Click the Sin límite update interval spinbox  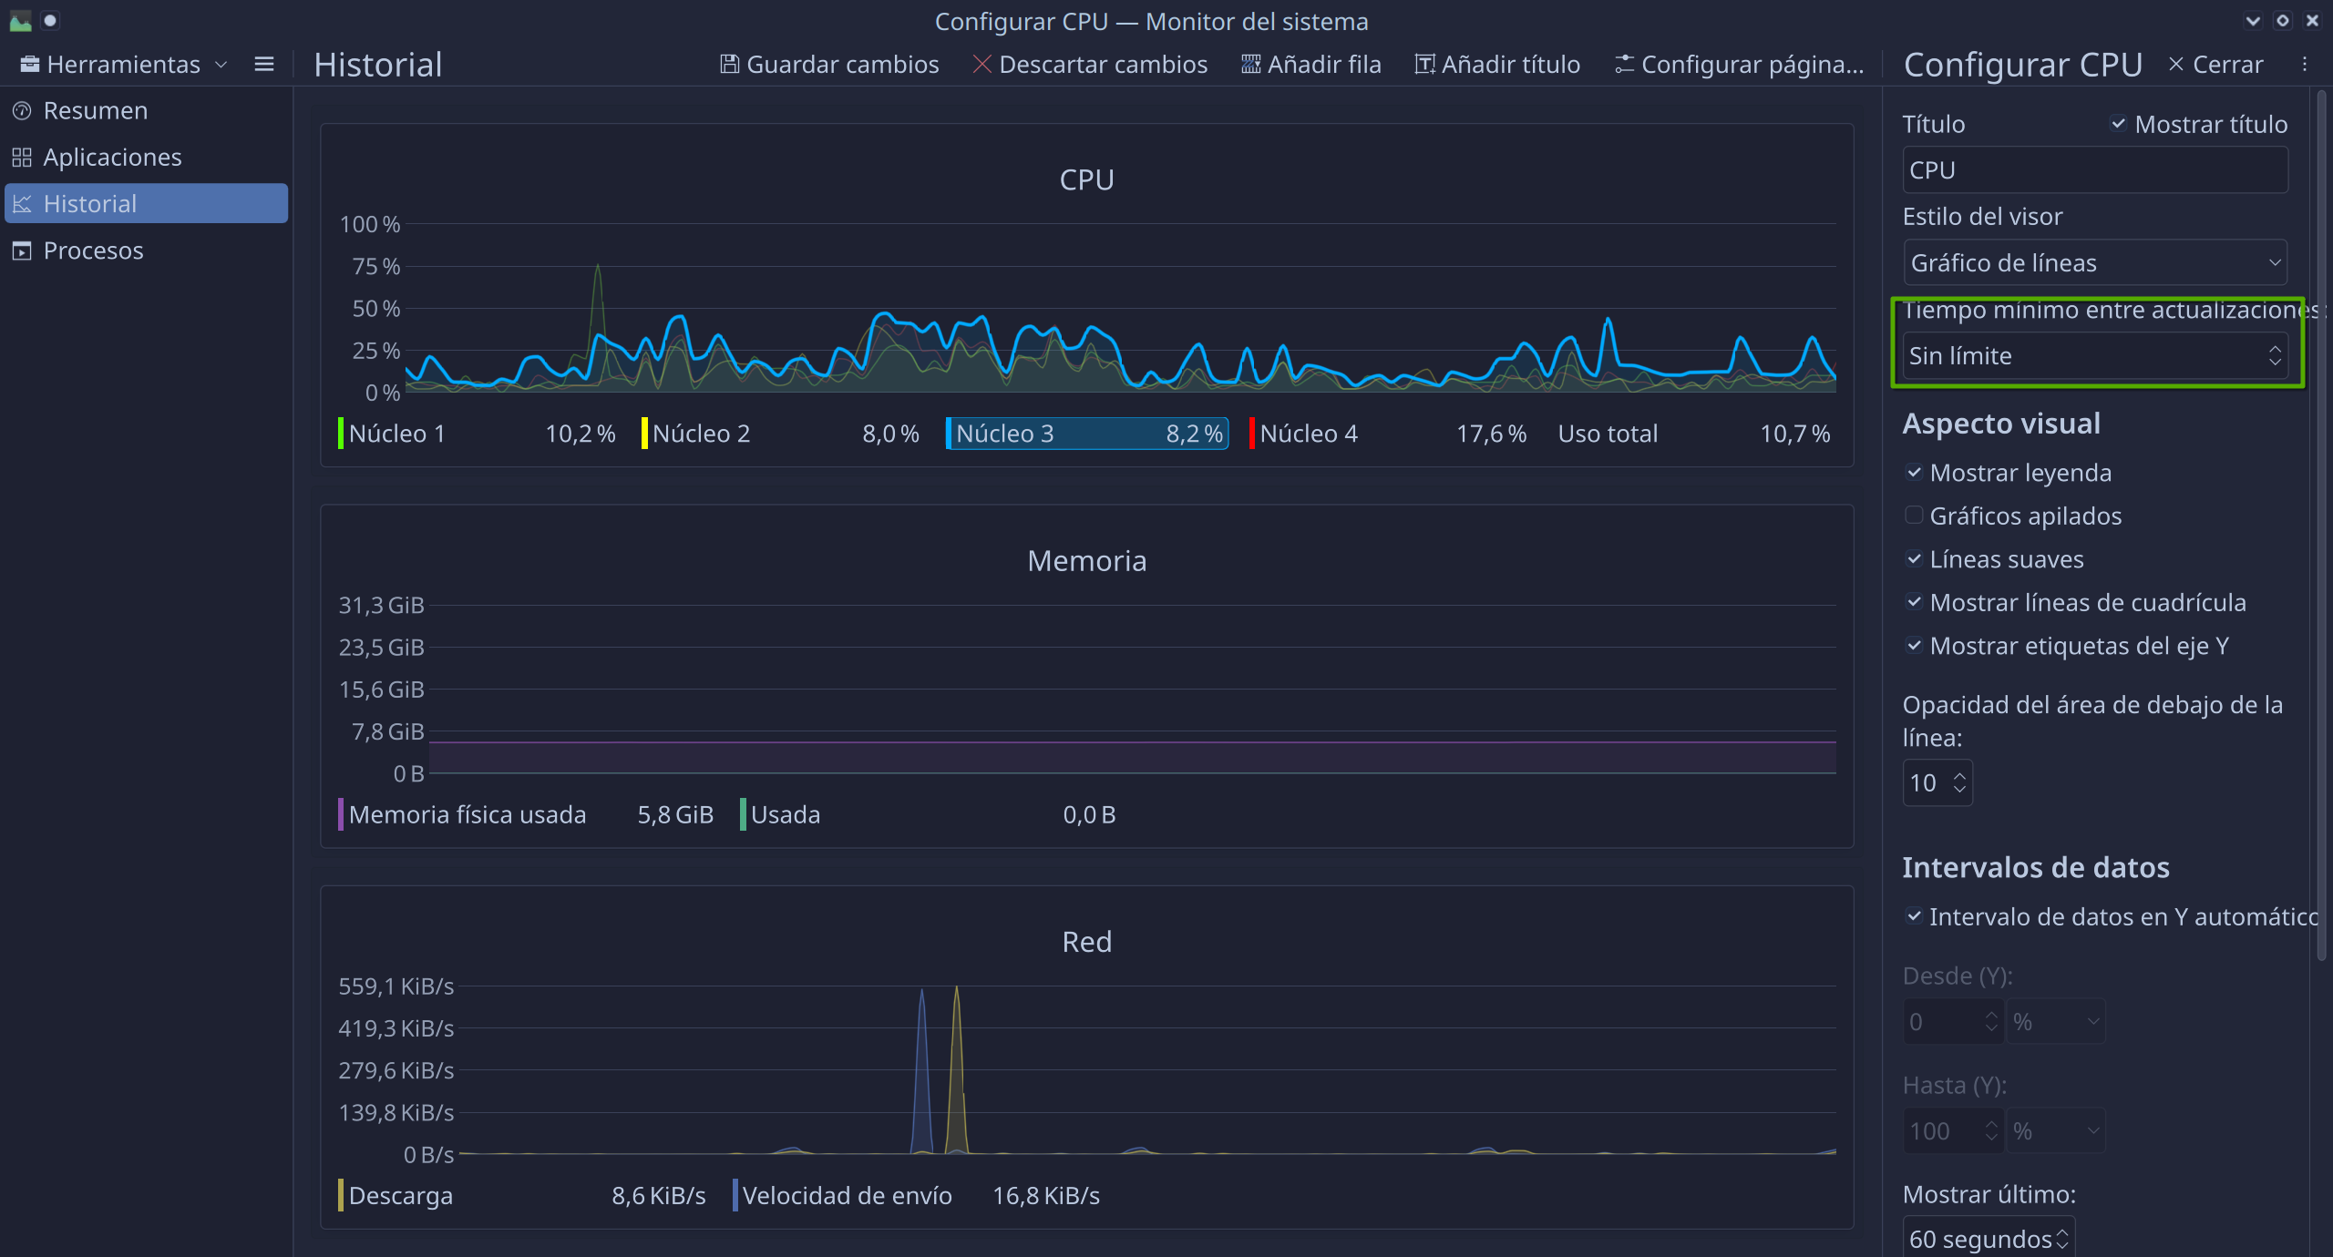click(2085, 356)
